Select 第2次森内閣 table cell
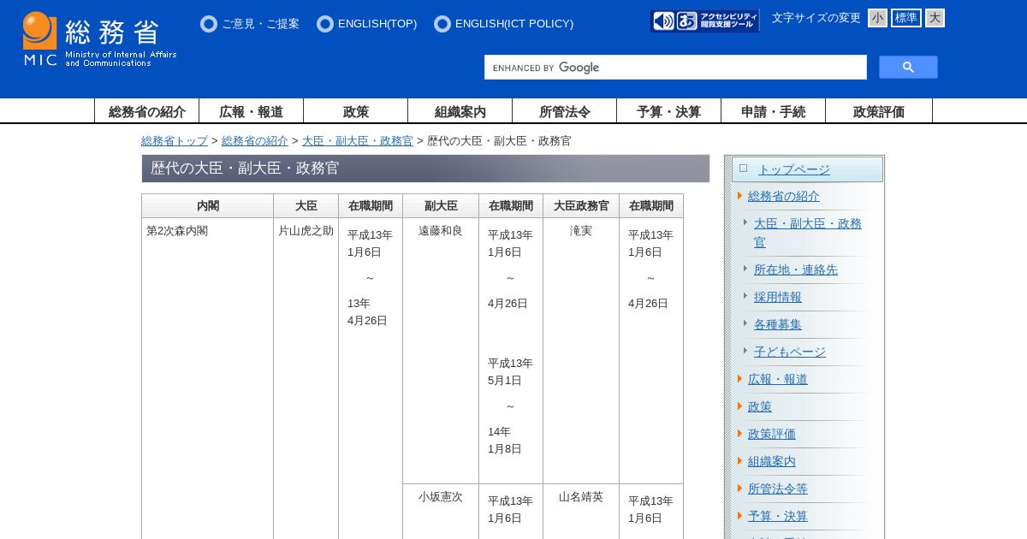The height and width of the screenshot is (539, 1027). pyautogui.click(x=208, y=378)
